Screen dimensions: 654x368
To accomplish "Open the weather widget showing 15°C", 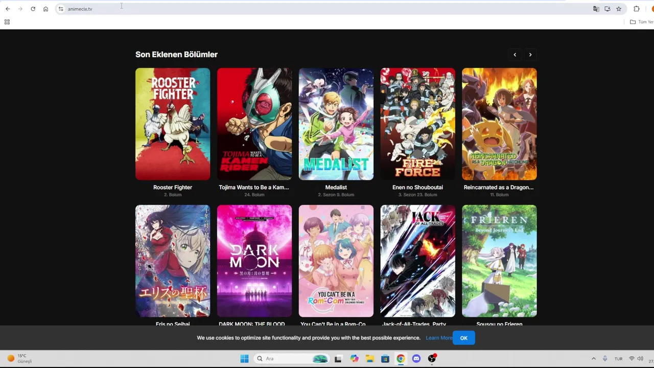I will pos(19,359).
